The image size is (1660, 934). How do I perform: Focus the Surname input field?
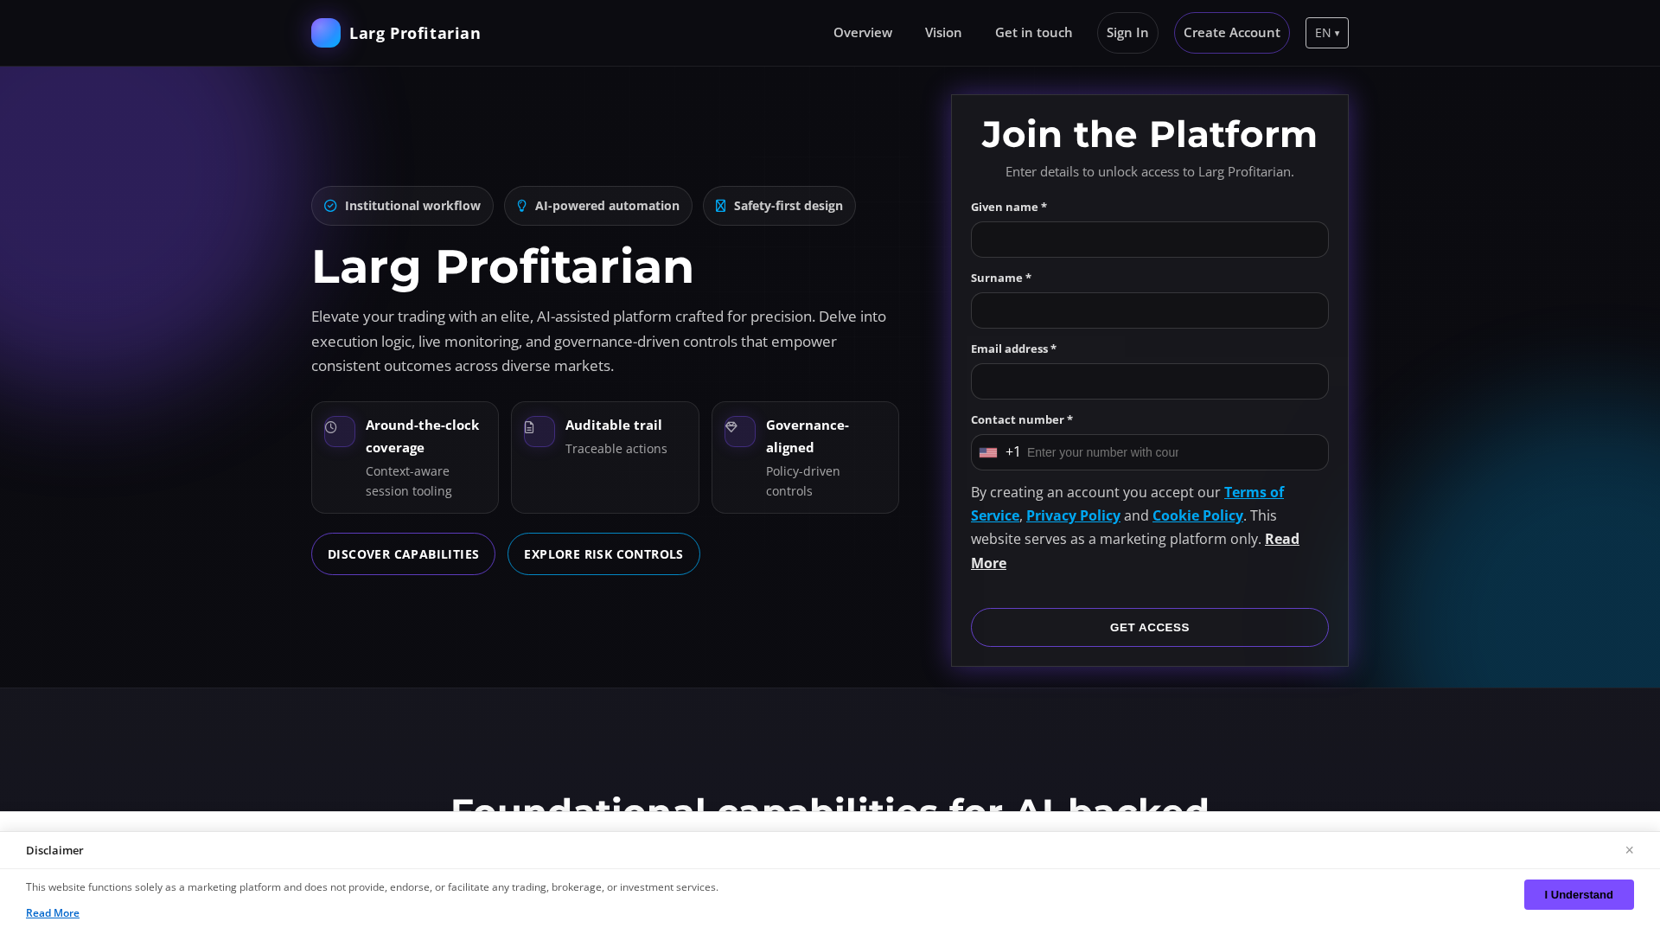pos(1150,310)
